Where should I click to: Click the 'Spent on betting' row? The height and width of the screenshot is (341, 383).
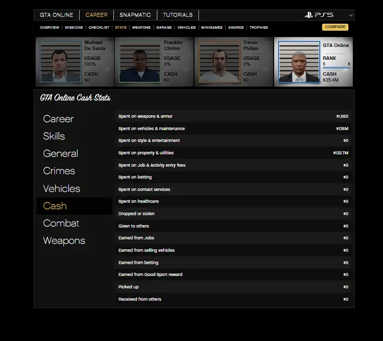tap(233, 177)
